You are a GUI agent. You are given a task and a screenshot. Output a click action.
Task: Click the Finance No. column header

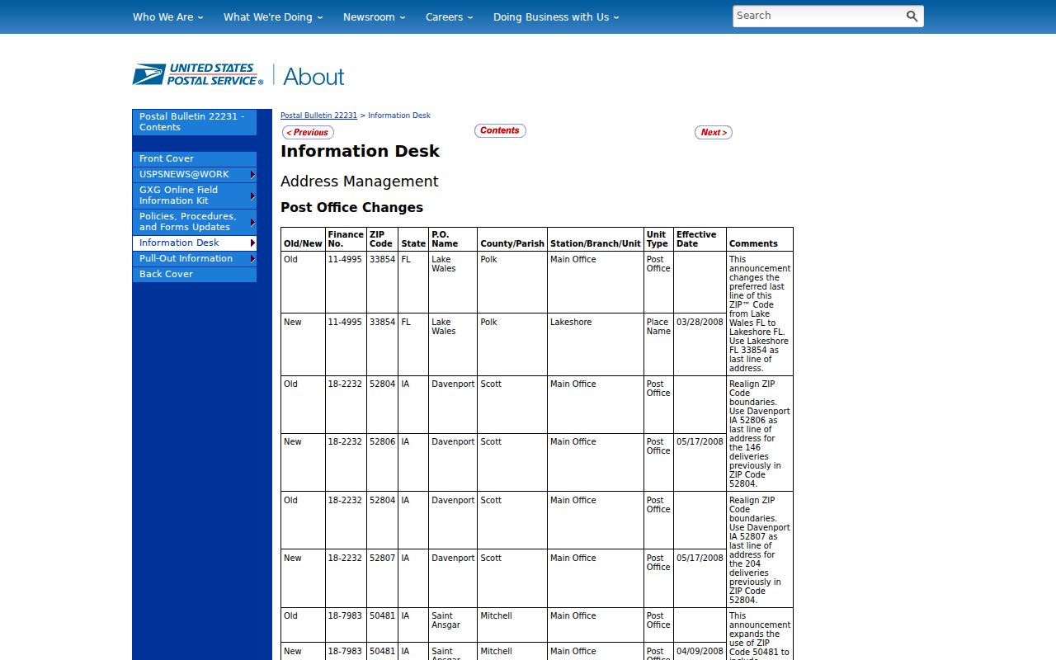346,239
